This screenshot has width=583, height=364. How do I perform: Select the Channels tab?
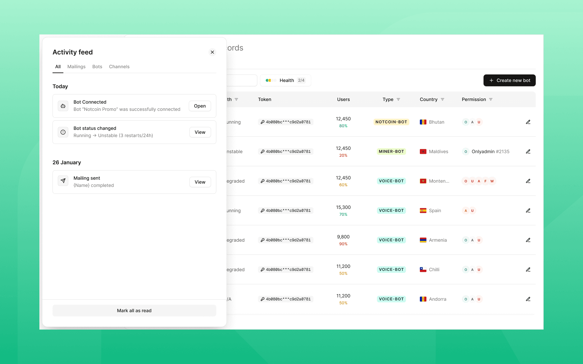point(119,67)
